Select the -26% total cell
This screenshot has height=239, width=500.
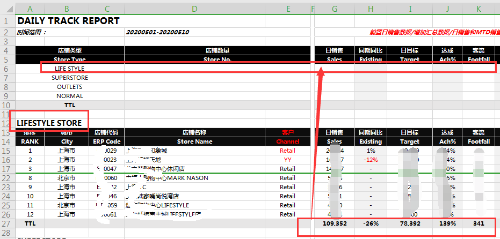pos(371,223)
